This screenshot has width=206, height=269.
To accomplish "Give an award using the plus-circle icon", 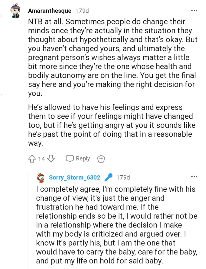I will click(x=101, y=159).
